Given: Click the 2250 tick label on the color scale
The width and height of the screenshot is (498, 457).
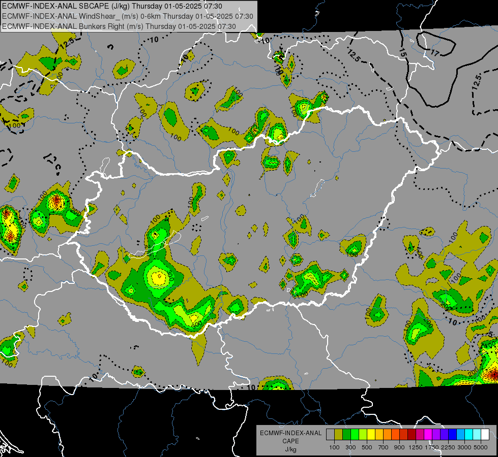Looking at the screenshot, I should click(x=448, y=447).
